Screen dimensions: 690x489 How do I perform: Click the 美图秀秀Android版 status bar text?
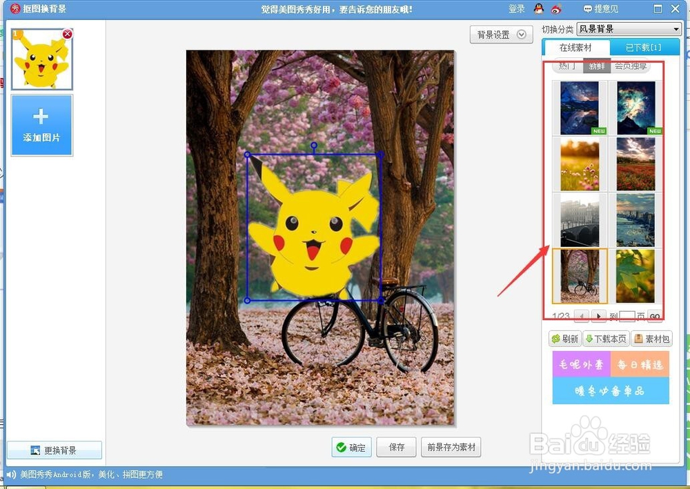pos(92,475)
